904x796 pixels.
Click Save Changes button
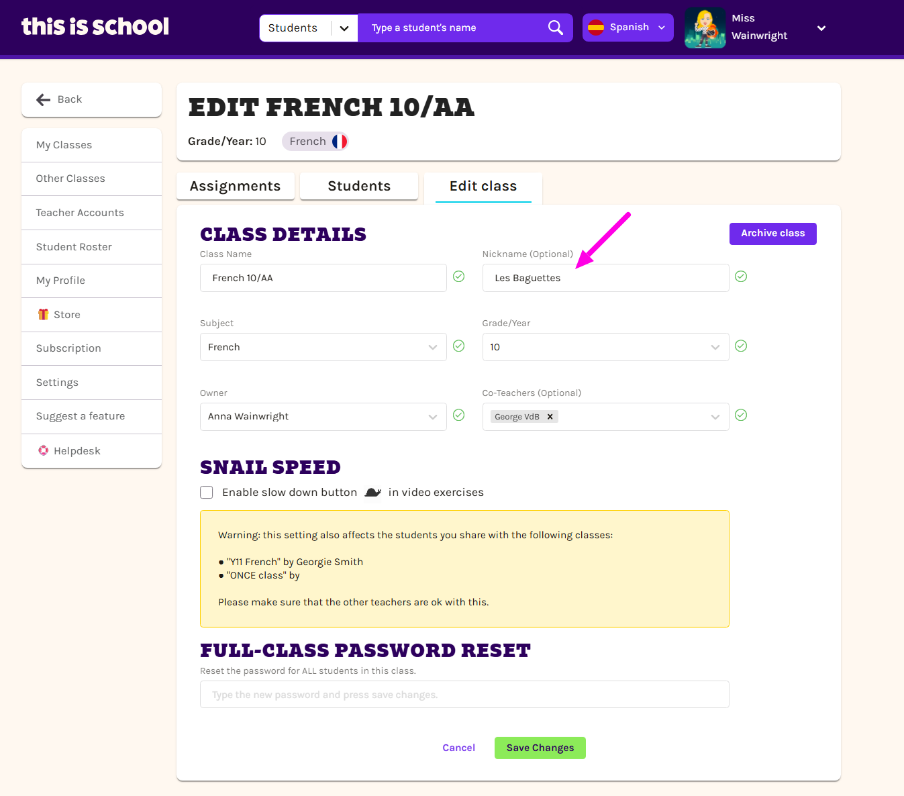[540, 748]
